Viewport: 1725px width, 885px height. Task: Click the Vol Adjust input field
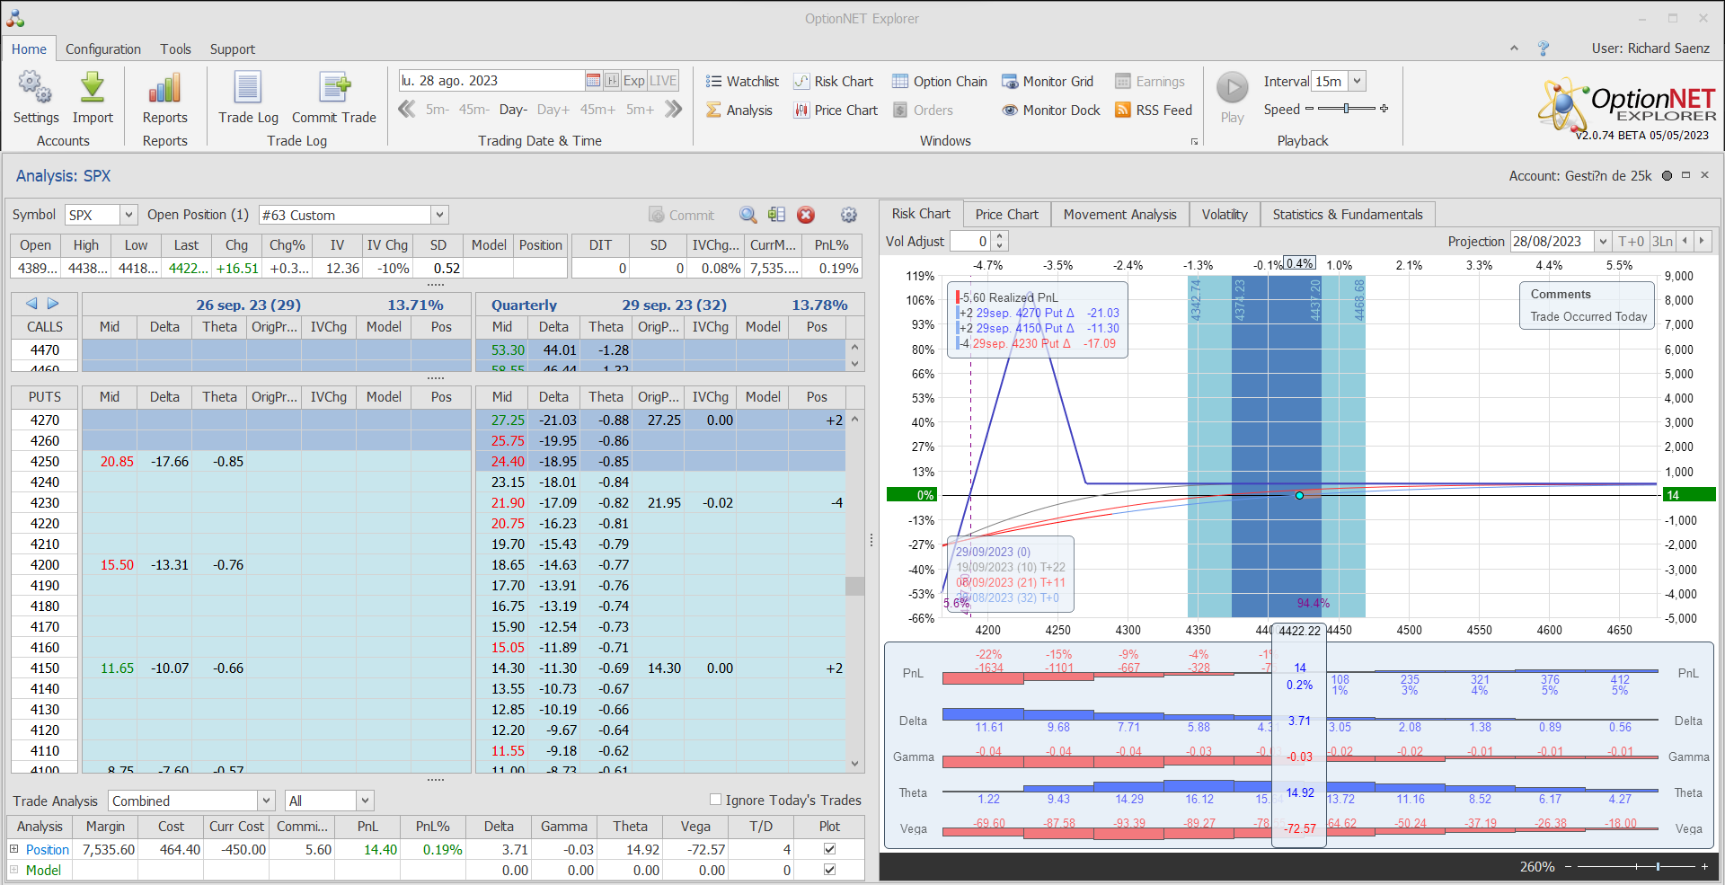coord(970,241)
